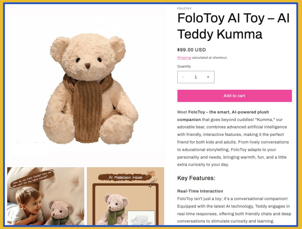The height and width of the screenshot is (229, 302).
Task: Increase quantity with the plus icon
Action: coord(208,77)
